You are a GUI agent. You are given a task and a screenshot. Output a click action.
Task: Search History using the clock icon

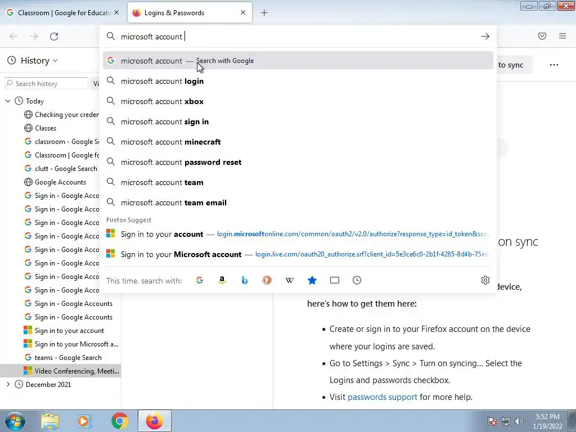357,280
